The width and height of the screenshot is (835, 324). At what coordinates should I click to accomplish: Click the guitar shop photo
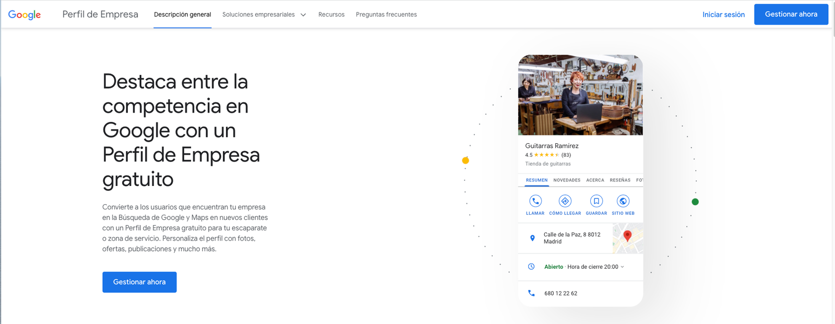point(580,95)
